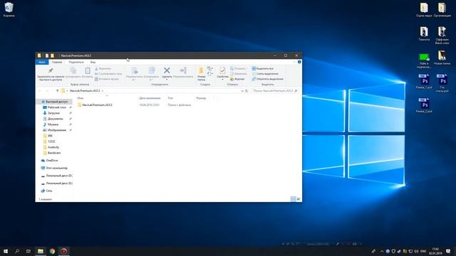Viewport: 456px width, 256px height.
Task: Switch to large icons view in status bar
Action: pos(299,199)
